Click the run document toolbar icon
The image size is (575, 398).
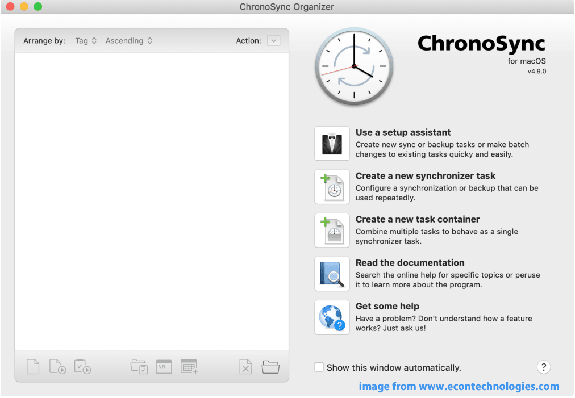tap(57, 366)
